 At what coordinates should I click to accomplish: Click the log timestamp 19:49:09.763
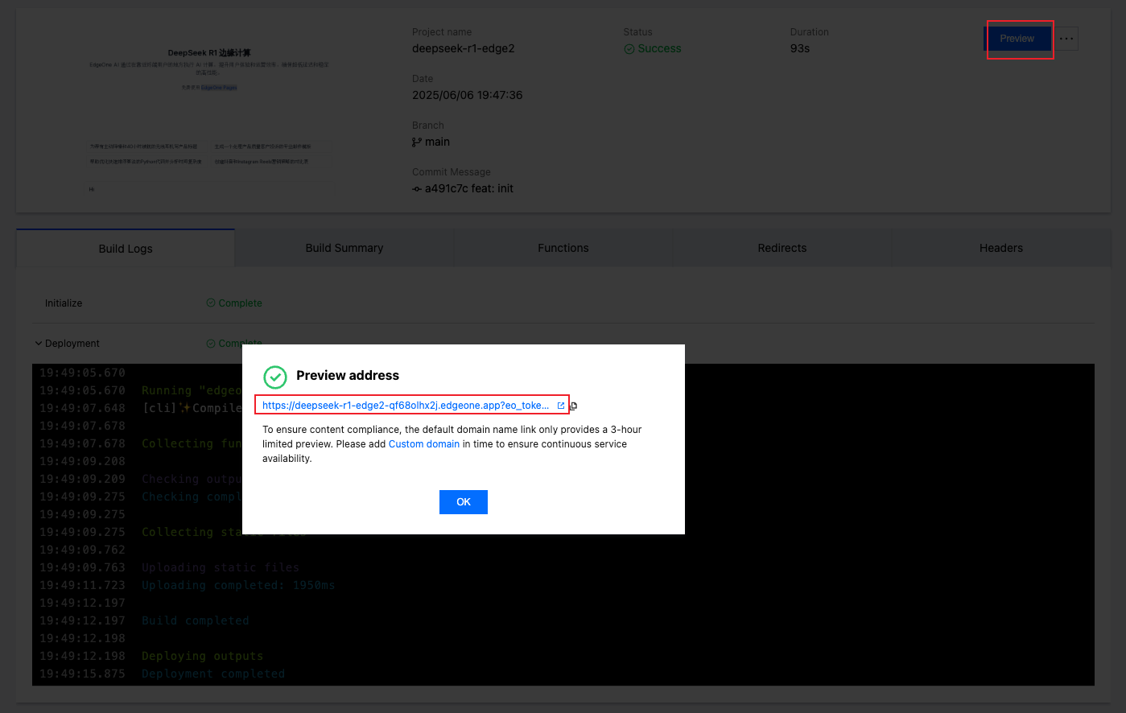point(82,568)
